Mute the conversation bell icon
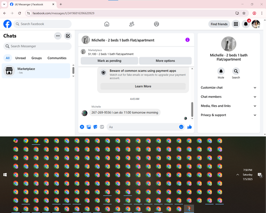 [x=221, y=71]
